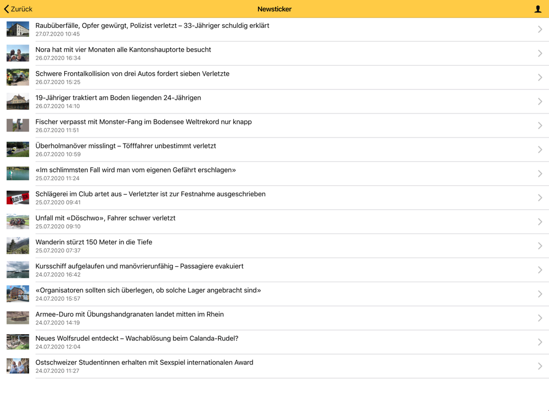Select thumbnail of Überholmanöver Tööfffahrer article
549x411 pixels.
coord(18,150)
